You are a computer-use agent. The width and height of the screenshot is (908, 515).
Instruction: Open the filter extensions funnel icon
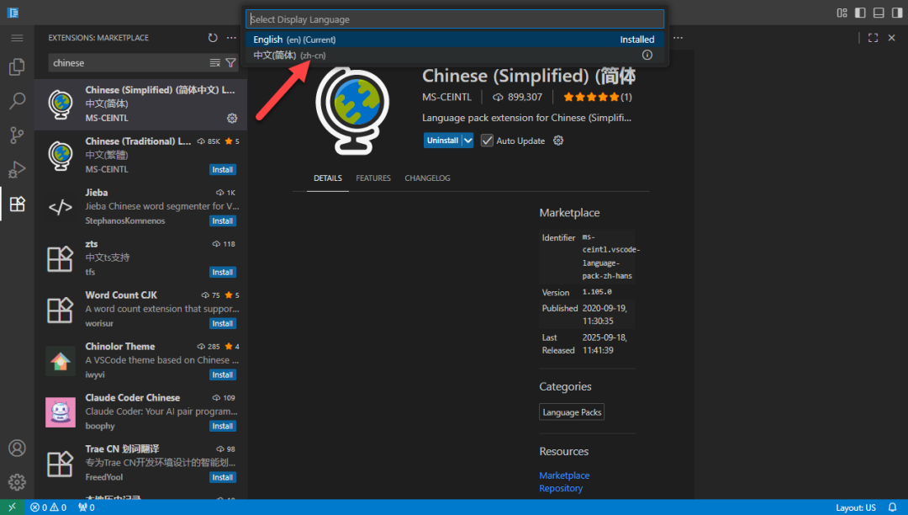pyautogui.click(x=230, y=62)
